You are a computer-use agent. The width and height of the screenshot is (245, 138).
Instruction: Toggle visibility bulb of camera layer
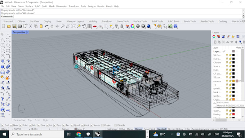227,81
